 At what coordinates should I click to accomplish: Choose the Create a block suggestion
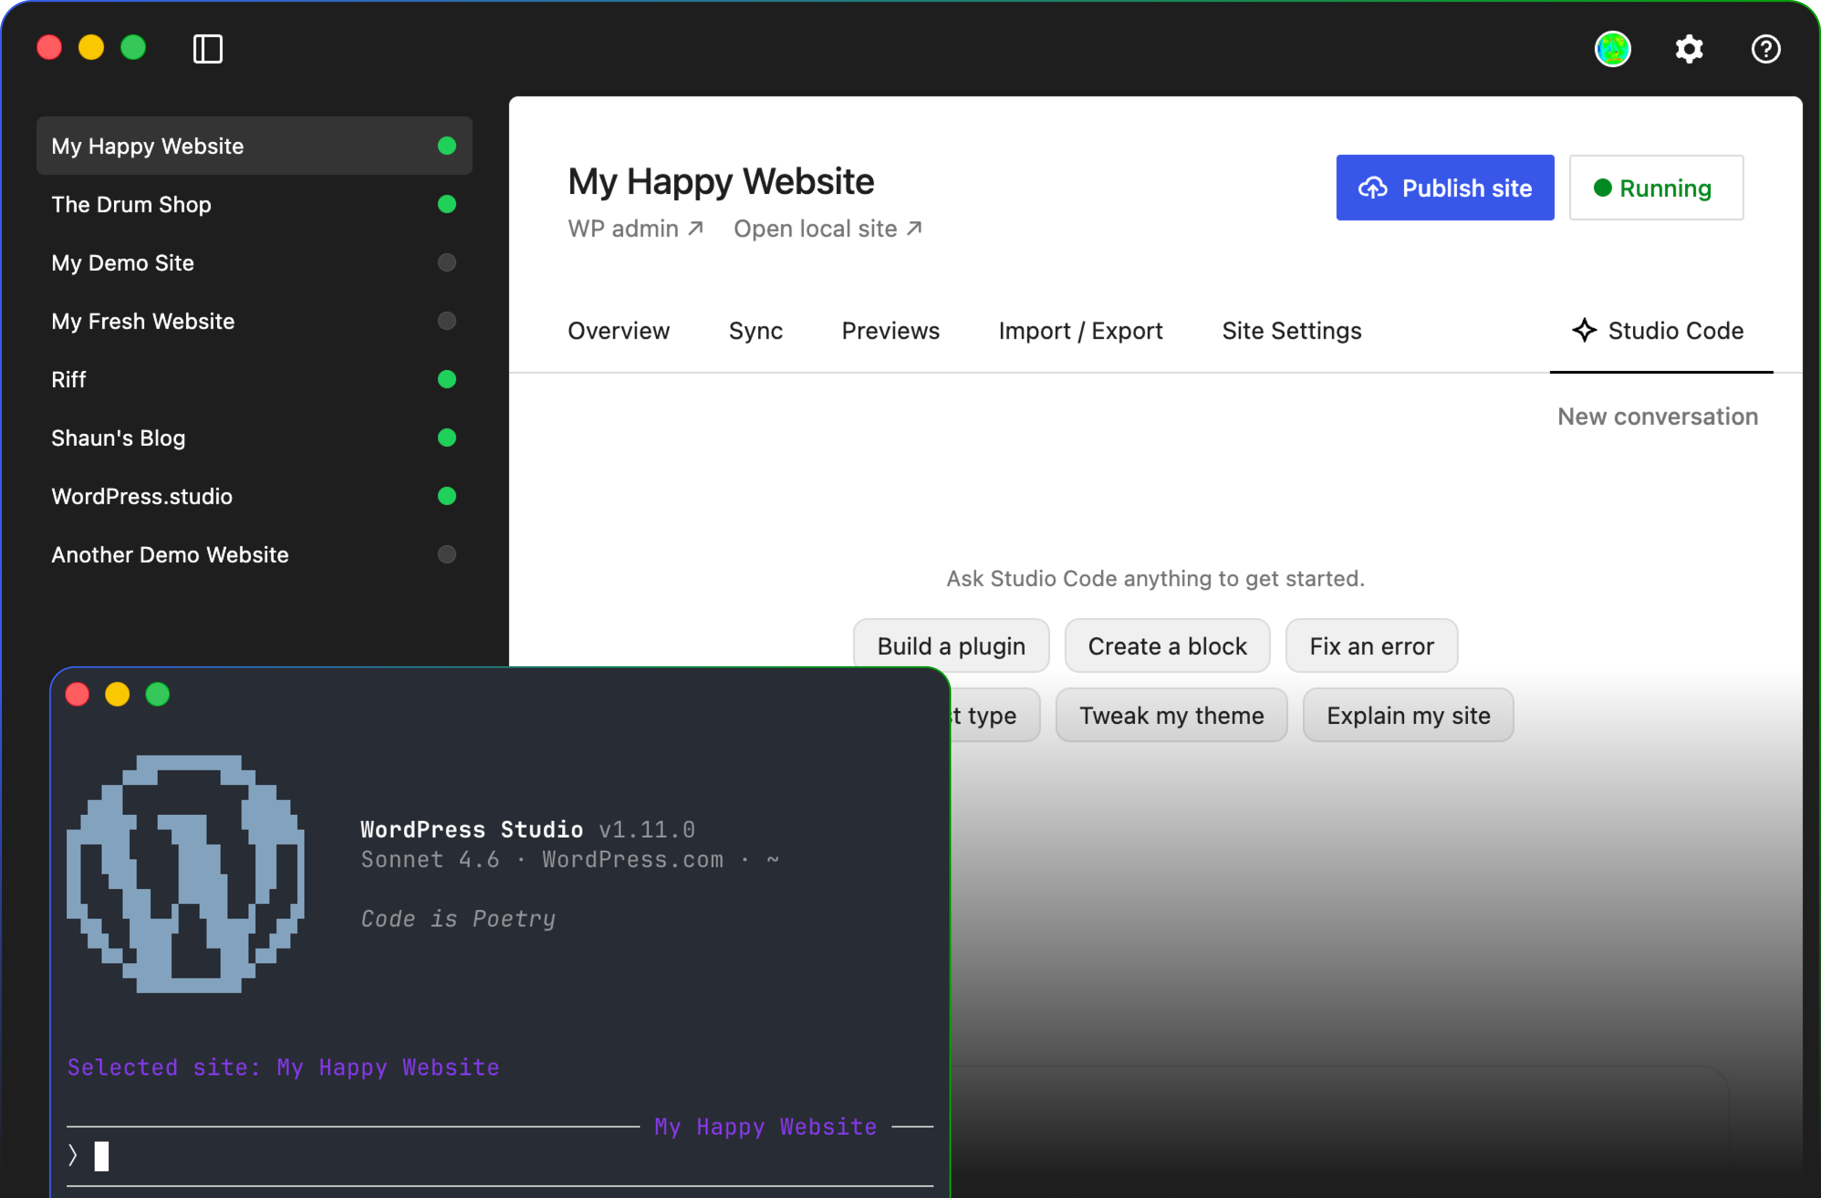pyautogui.click(x=1167, y=646)
